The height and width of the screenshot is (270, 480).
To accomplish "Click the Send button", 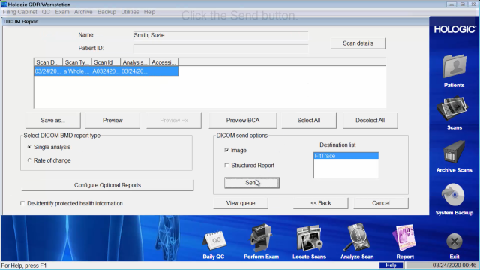I will 252,183.
